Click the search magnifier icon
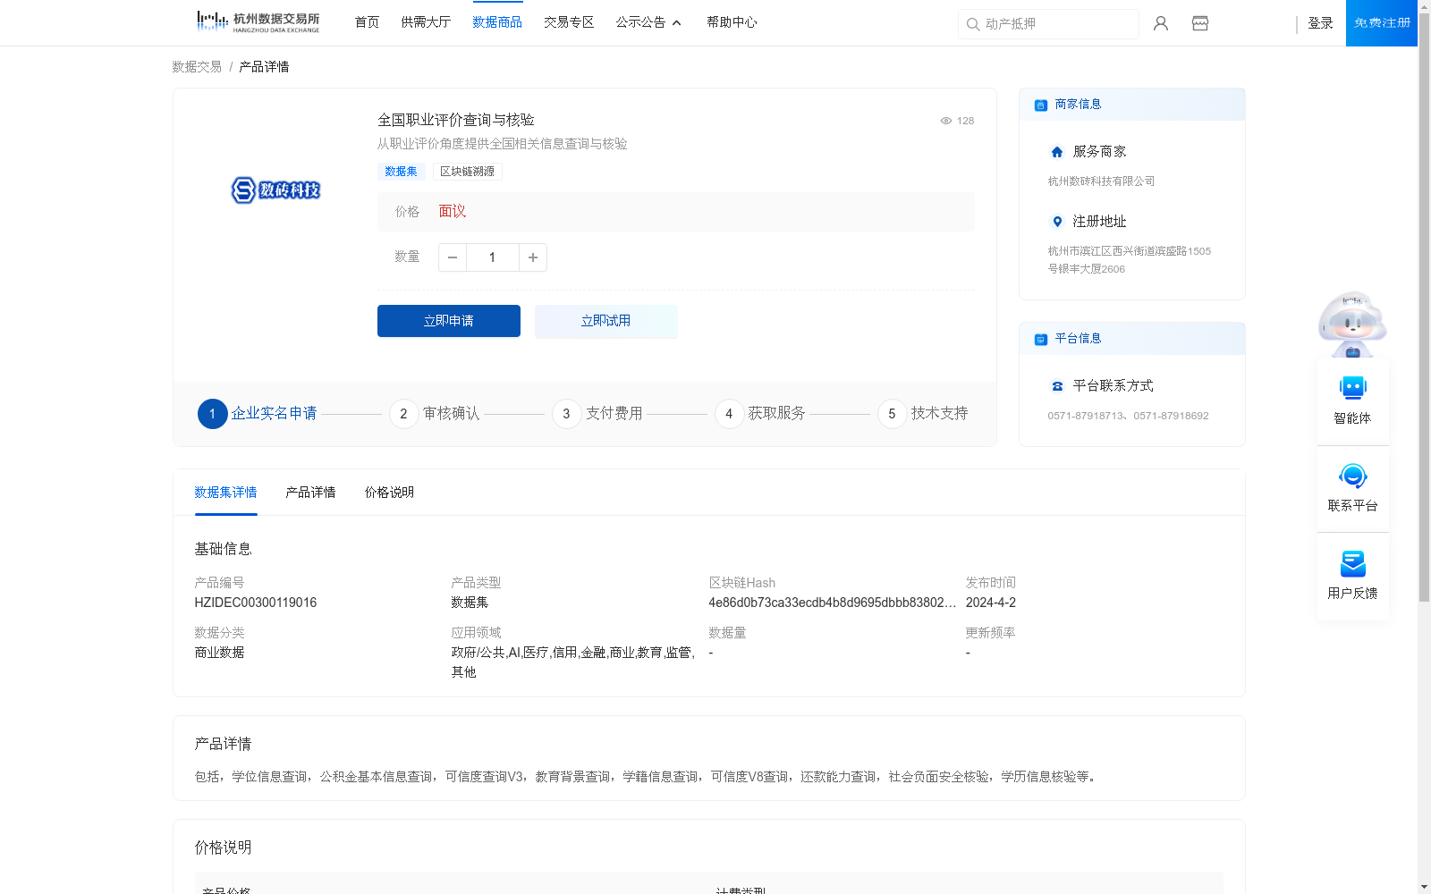Image resolution: width=1431 pixels, height=894 pixels. (973, 24)
